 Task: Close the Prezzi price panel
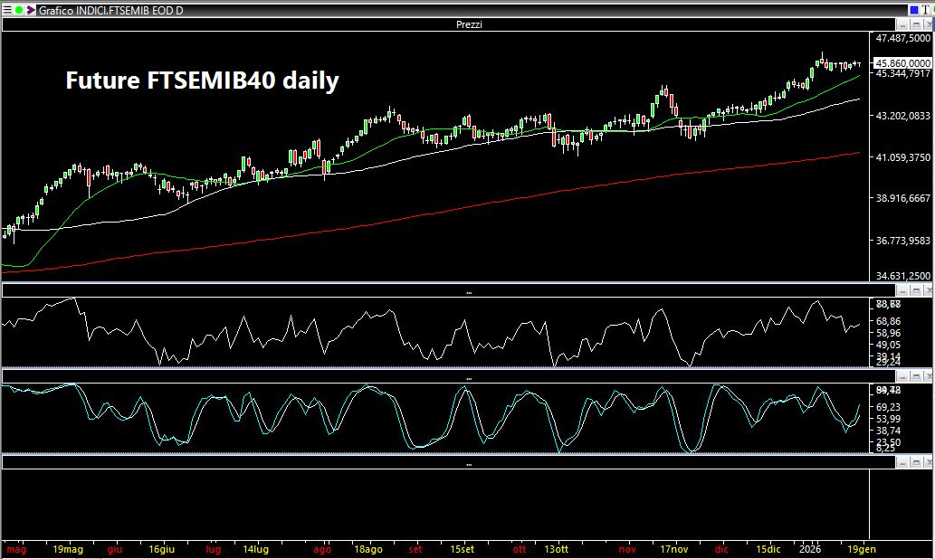tap(928, 24)
